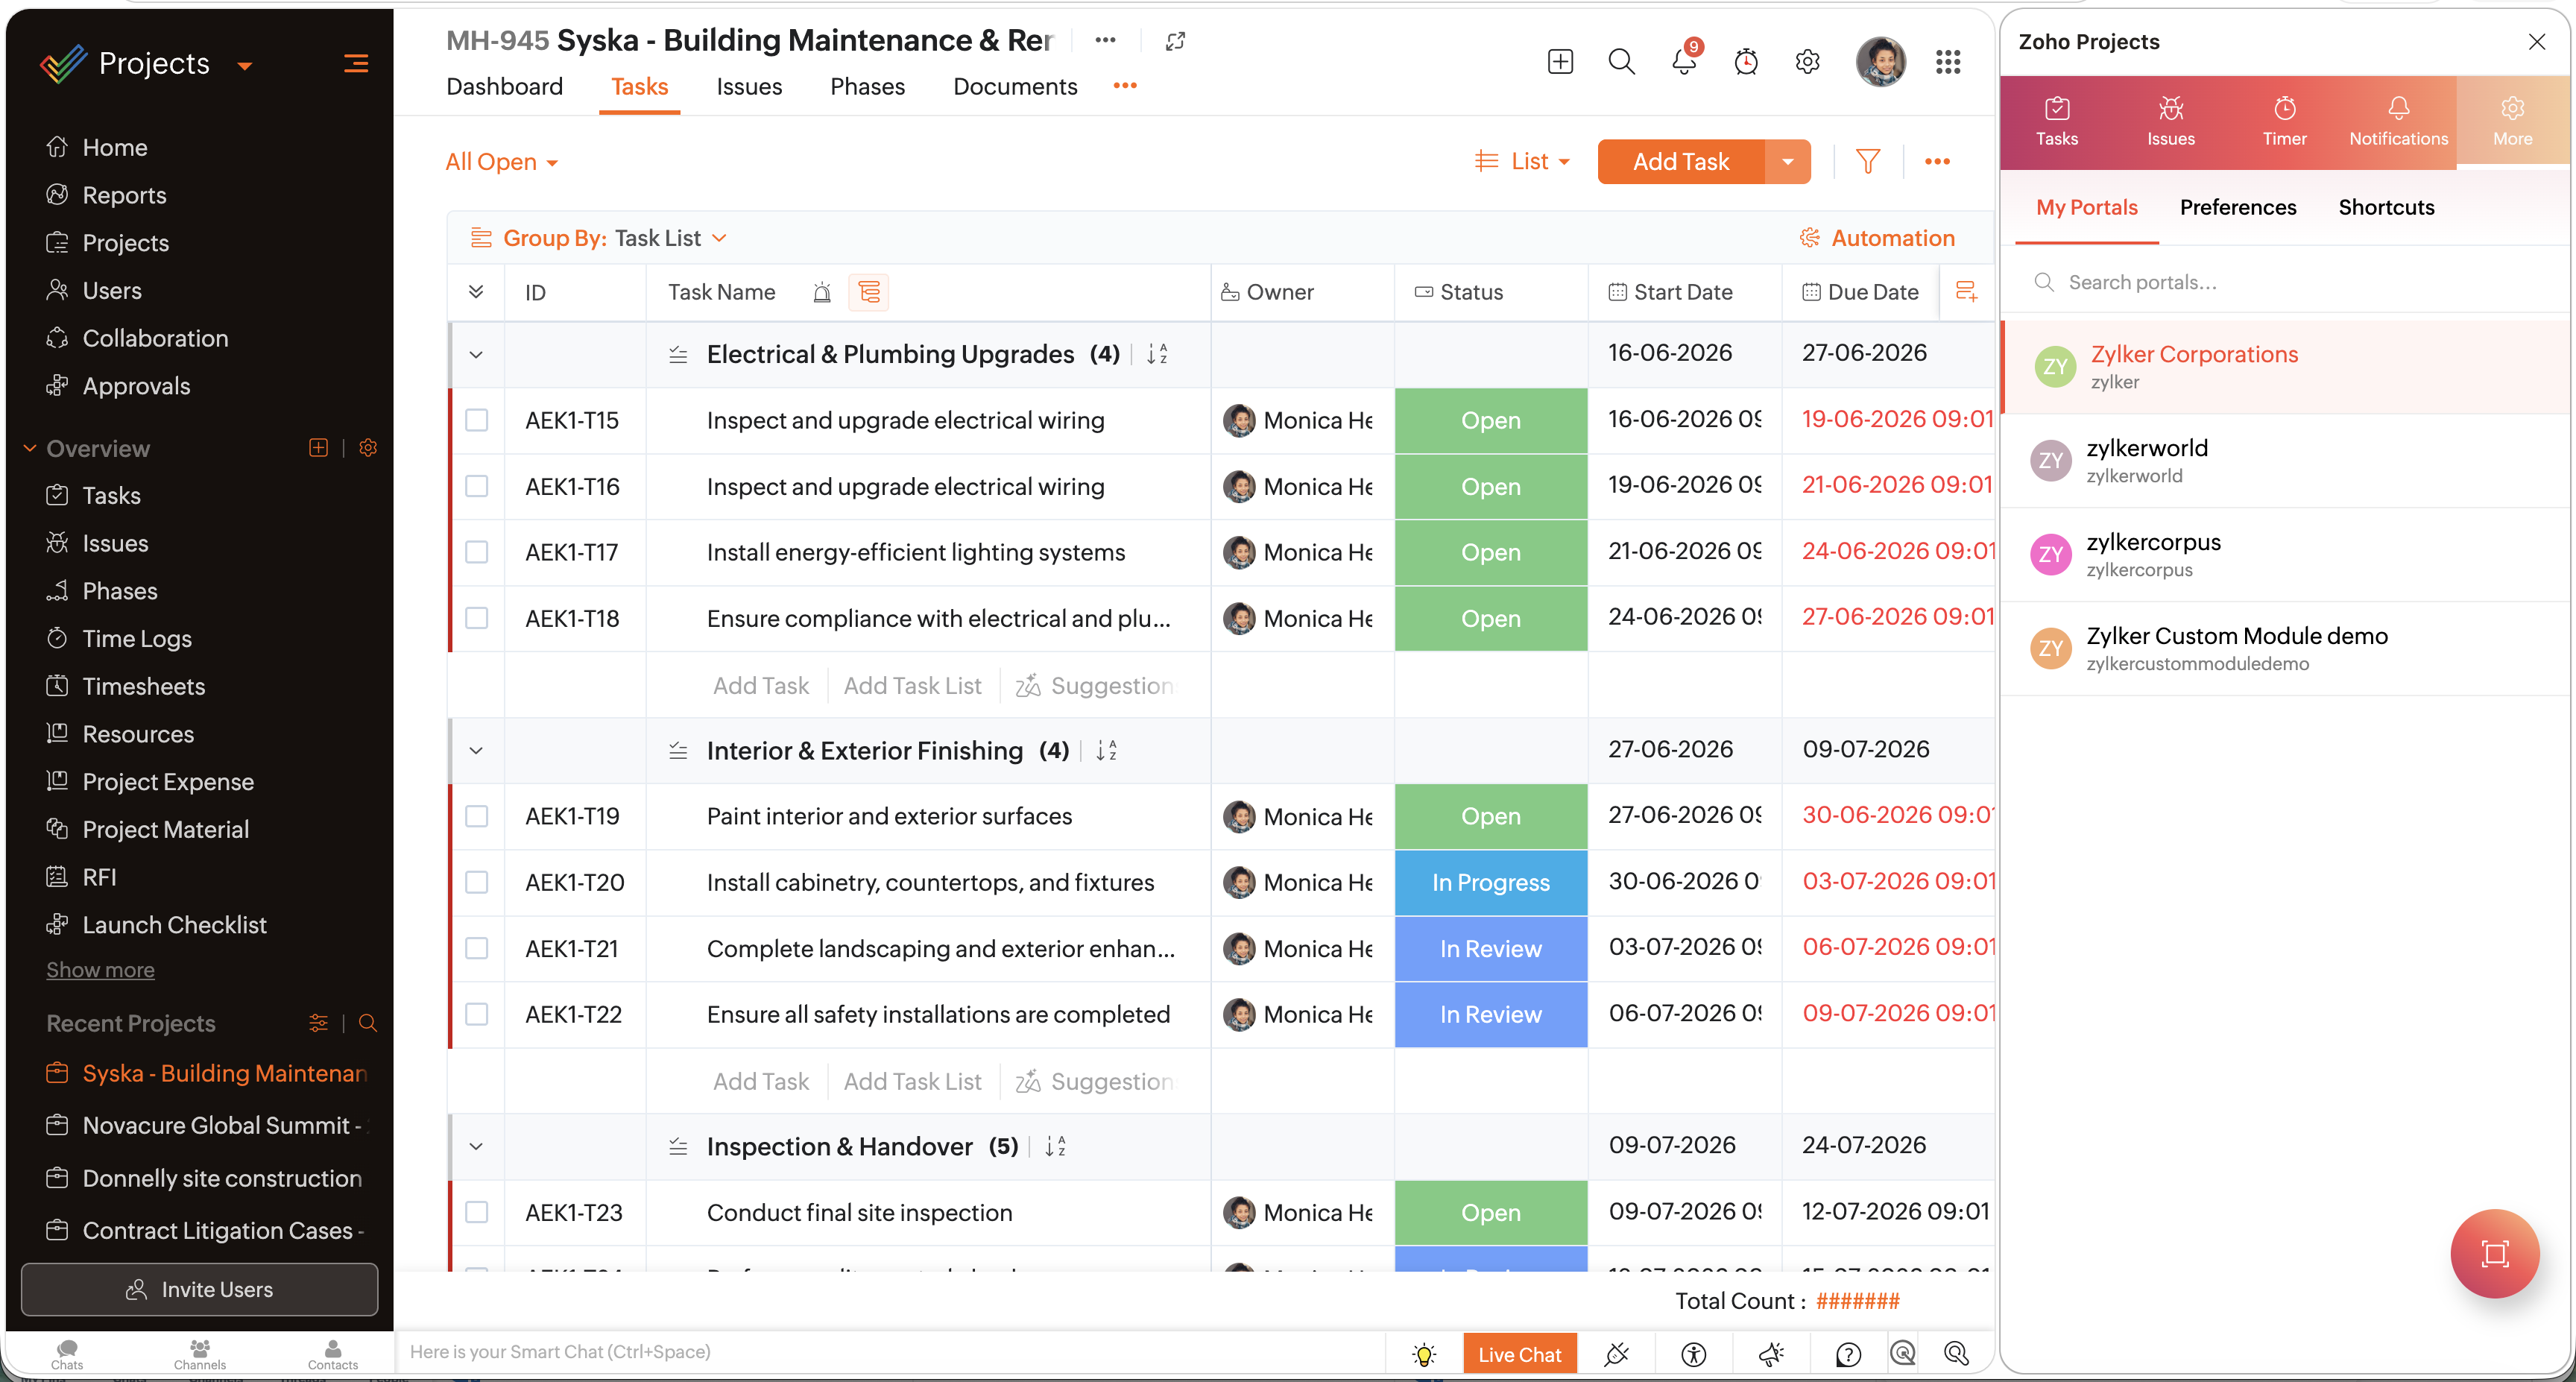Open the Shortcuts tab in side panel
The width and height of the screenshot is (2576, 1382).
(2386, 207)
